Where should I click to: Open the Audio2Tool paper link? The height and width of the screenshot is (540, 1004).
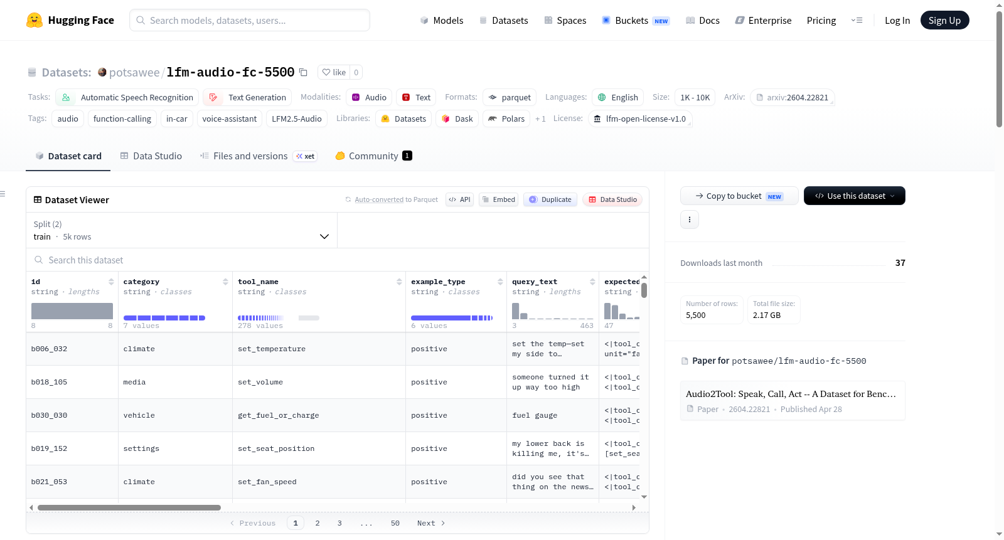point(793,401)
